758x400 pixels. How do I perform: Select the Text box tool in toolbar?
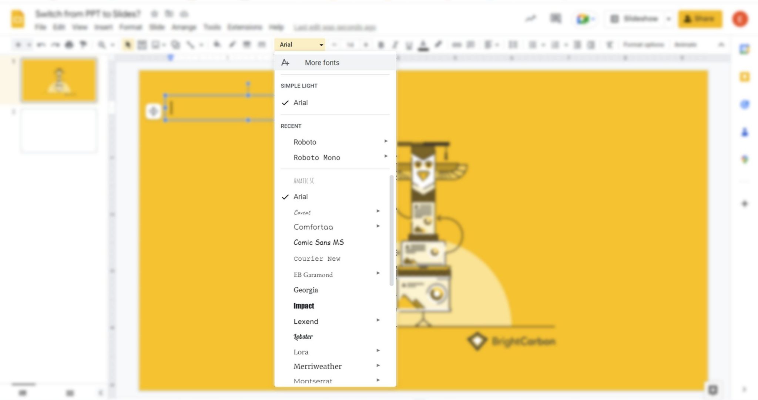tap(142, 44)
